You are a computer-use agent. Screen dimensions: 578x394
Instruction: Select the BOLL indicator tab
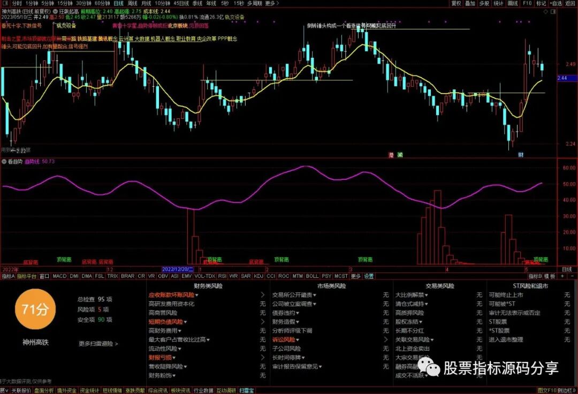(312, 276)
